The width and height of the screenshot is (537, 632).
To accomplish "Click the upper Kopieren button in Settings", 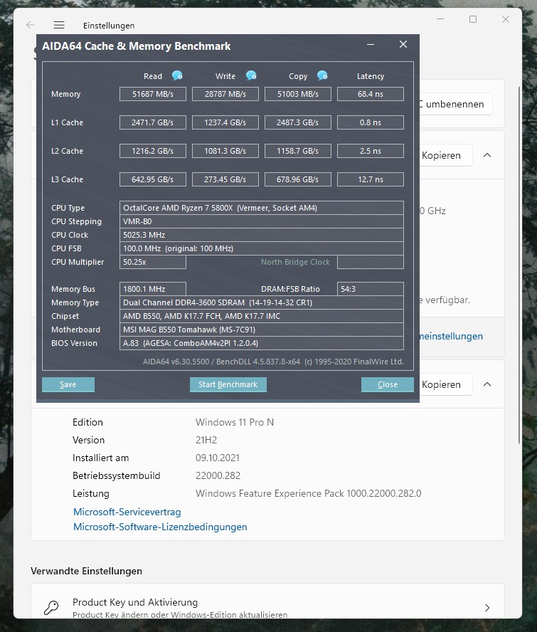I will [445, 155].
